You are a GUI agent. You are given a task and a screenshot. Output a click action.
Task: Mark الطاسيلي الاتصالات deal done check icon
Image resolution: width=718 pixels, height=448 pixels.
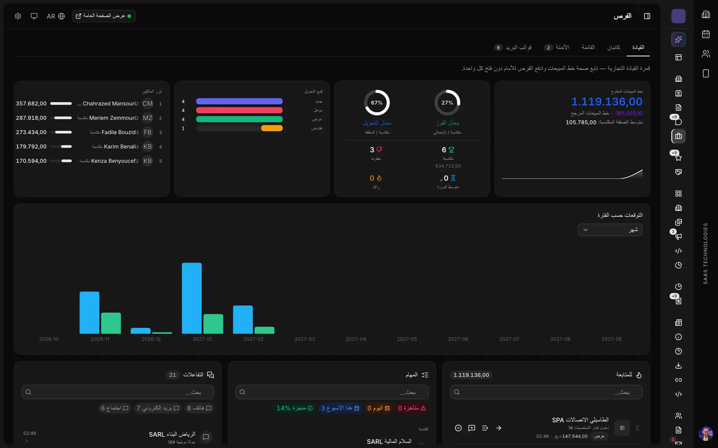[458, 428]
